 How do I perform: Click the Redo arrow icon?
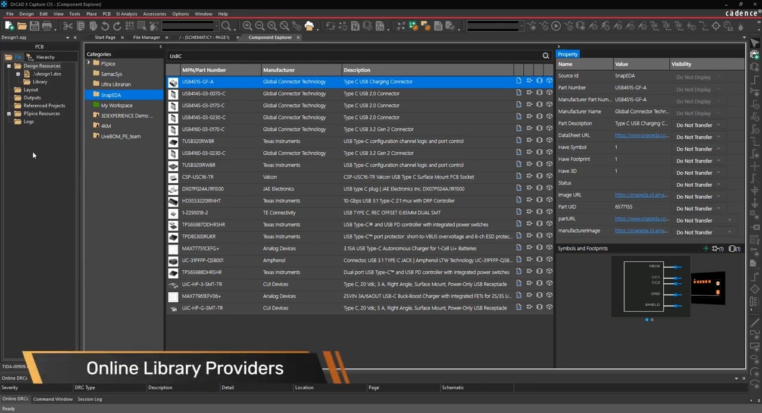[117, 26]
